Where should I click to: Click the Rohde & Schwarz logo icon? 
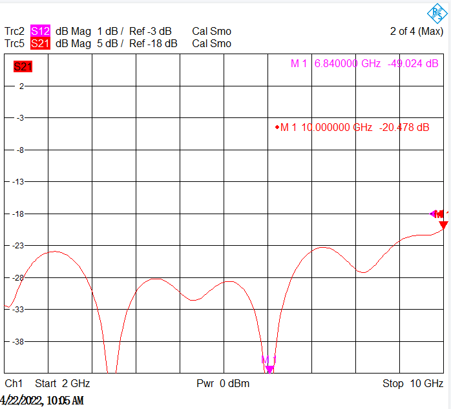point(437,13)
